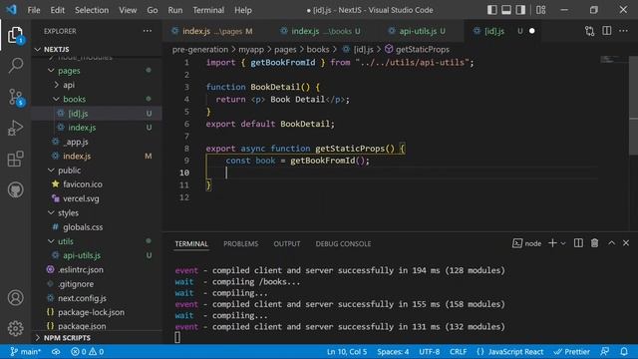Screen dimensions: 638x359
Task: Open globals.css in the explorer
Action: click(x=97, y=227)
